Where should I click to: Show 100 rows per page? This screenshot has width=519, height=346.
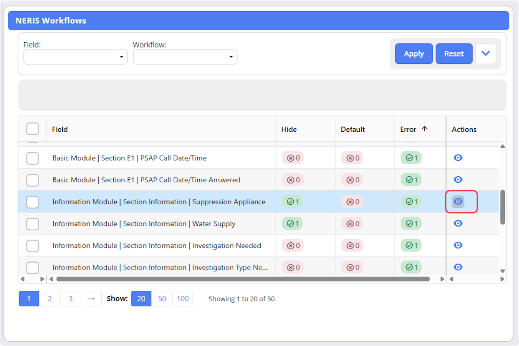[x=183, y=298]
